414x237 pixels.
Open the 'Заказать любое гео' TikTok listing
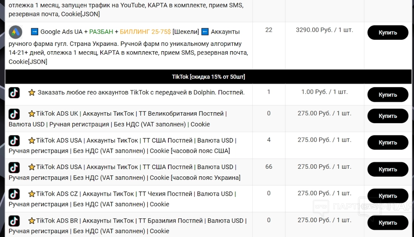tap(141, 92)
